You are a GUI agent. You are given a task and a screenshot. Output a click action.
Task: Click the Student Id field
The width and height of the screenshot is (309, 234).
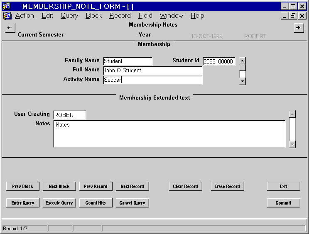point(219,61)
